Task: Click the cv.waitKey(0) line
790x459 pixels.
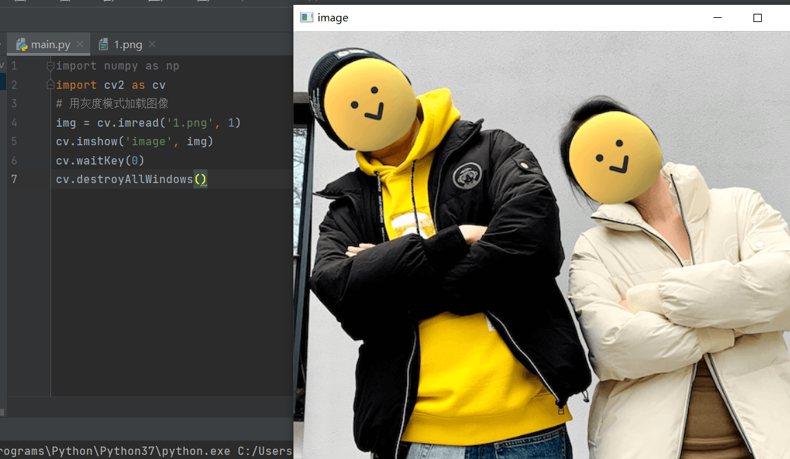Action: coord(101,160)
